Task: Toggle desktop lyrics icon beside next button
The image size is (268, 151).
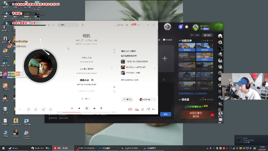Action: click(101, 108)
